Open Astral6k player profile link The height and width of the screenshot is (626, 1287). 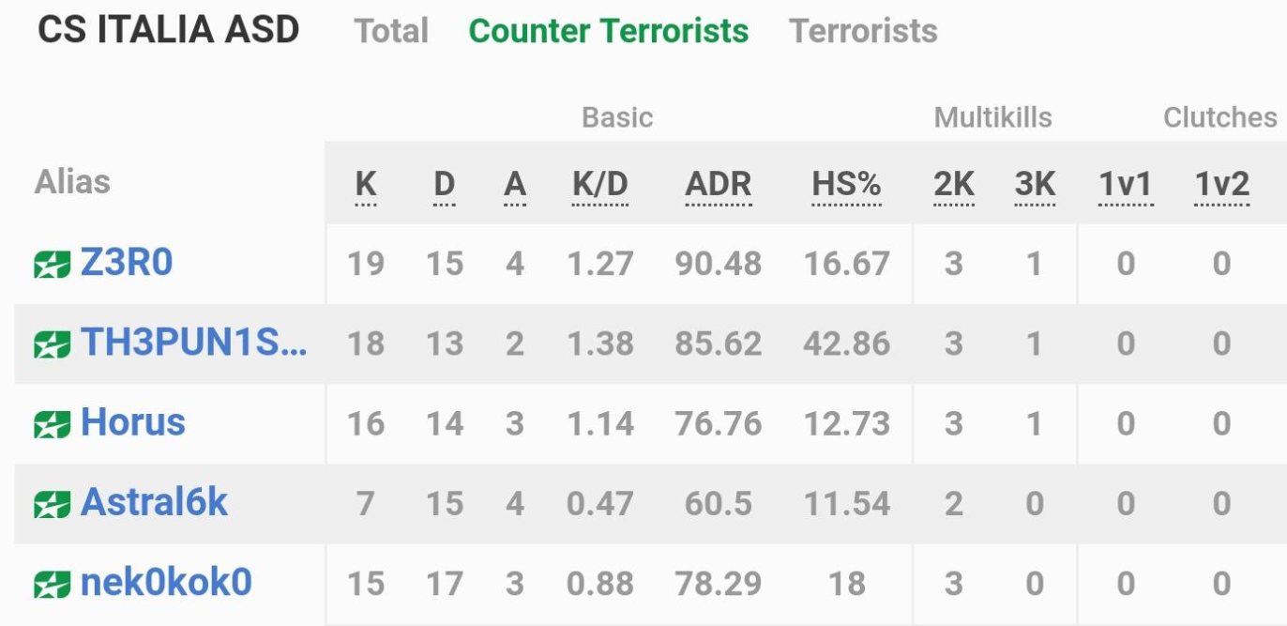(155, 502)
